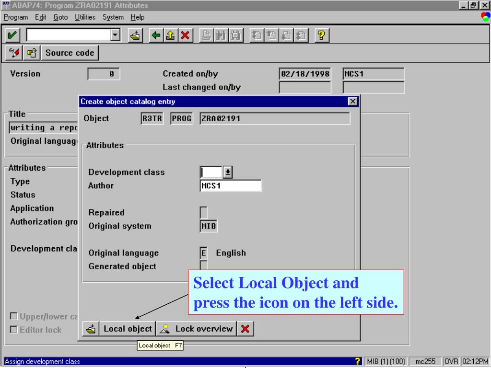Open the Development class possible entries arrow

(x=228, y=172)
